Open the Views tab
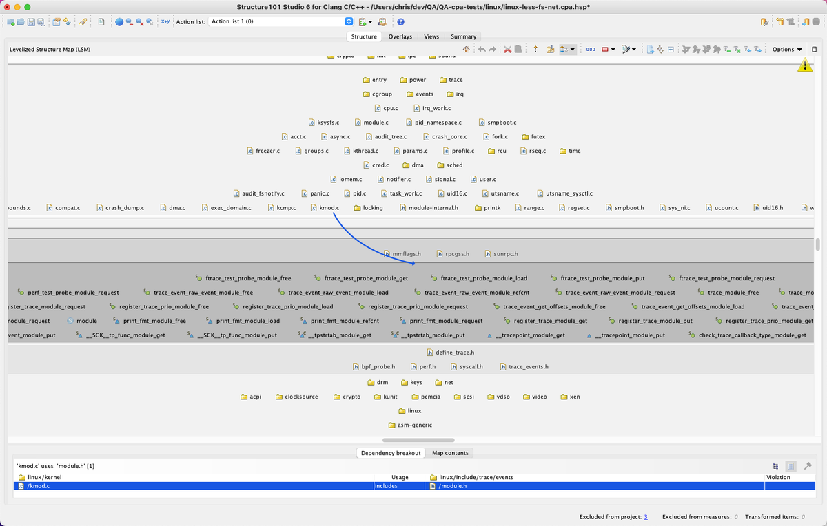 pyautogui.click(x=431, y=36)
